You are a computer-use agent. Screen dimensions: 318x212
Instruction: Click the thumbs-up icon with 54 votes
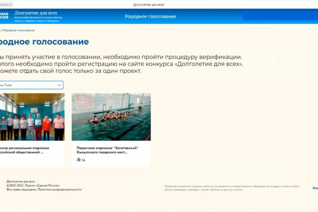[x=78, y=160]
